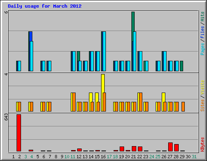Screen dimensions: 207x161
Task: Click the yellow Visits bar for day 14
Action: click(x=91, y=97)
